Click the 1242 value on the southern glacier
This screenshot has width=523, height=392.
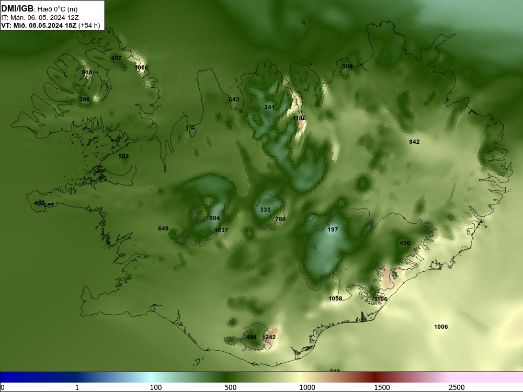click(269, 337)
